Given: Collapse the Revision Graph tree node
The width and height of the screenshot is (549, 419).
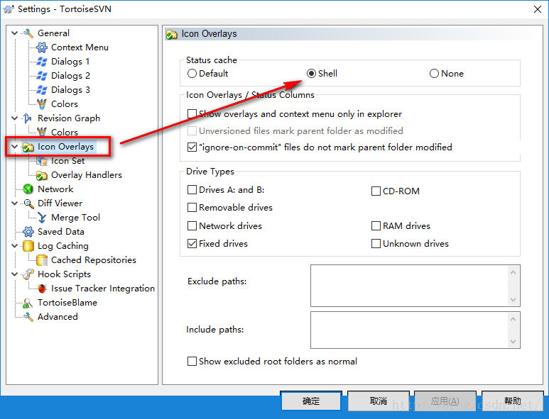Looking at the screenshot, I should 14,118.
